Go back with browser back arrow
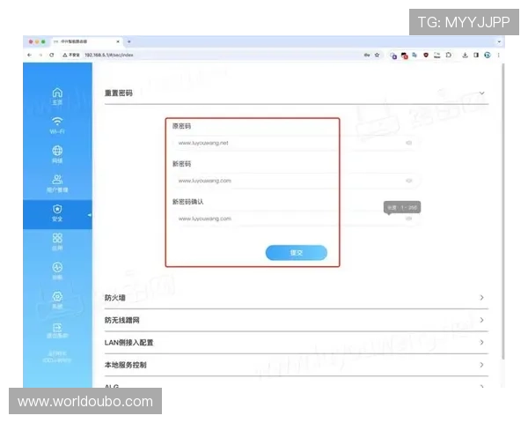The width and height of the screenshot is (528, 423). 30,55
